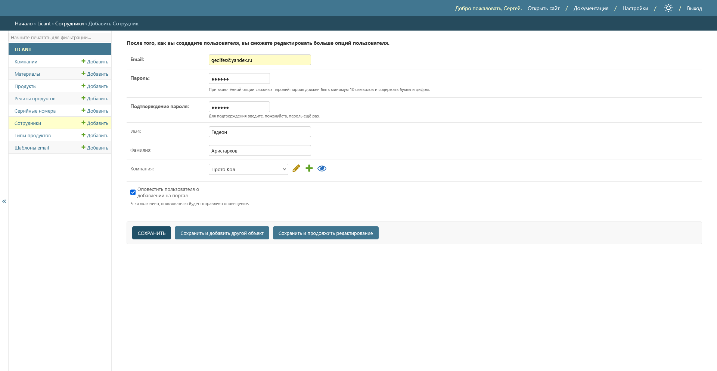Click the eye icon to view selected company

[x=322, y=169]
